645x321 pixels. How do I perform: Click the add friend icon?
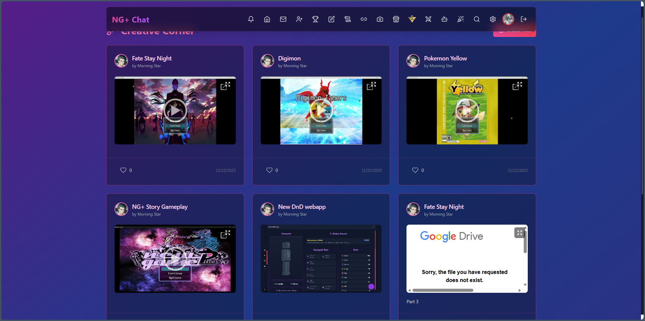pos(299,19)
